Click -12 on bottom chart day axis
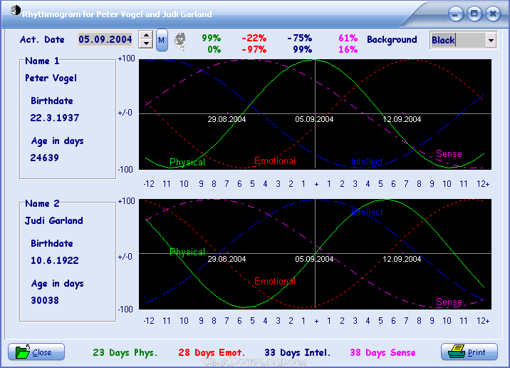The image size is (510, 368). coord(149,321)
